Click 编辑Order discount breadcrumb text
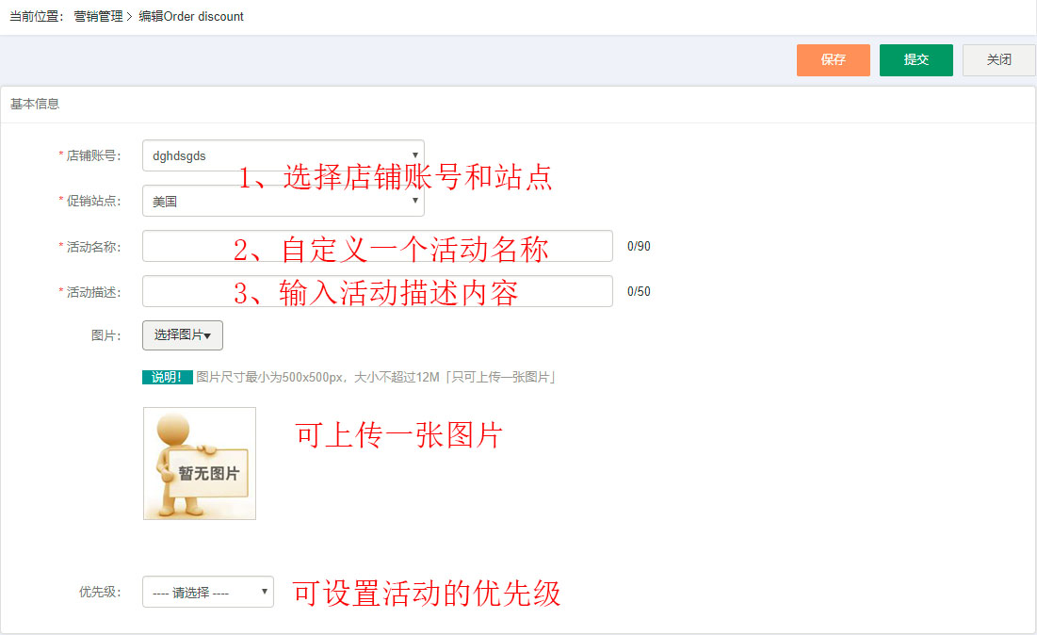The width and height of the screenshot is (1037, 635). [x=191, y=17]
